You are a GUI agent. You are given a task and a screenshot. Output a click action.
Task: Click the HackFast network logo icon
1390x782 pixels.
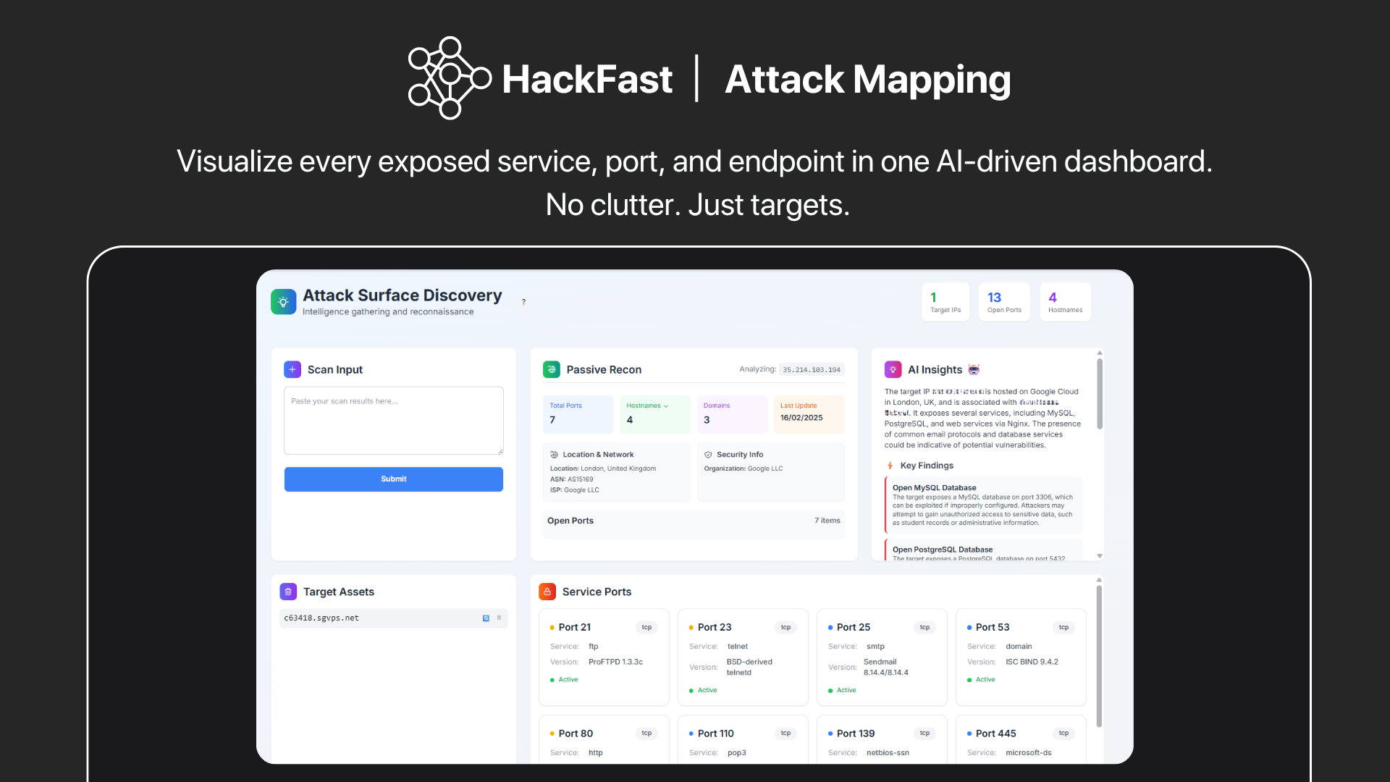point(450,78)
